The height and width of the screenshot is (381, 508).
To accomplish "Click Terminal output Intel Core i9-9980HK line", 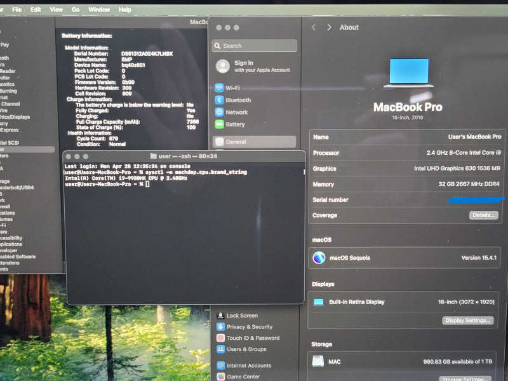I will [126, 178].
